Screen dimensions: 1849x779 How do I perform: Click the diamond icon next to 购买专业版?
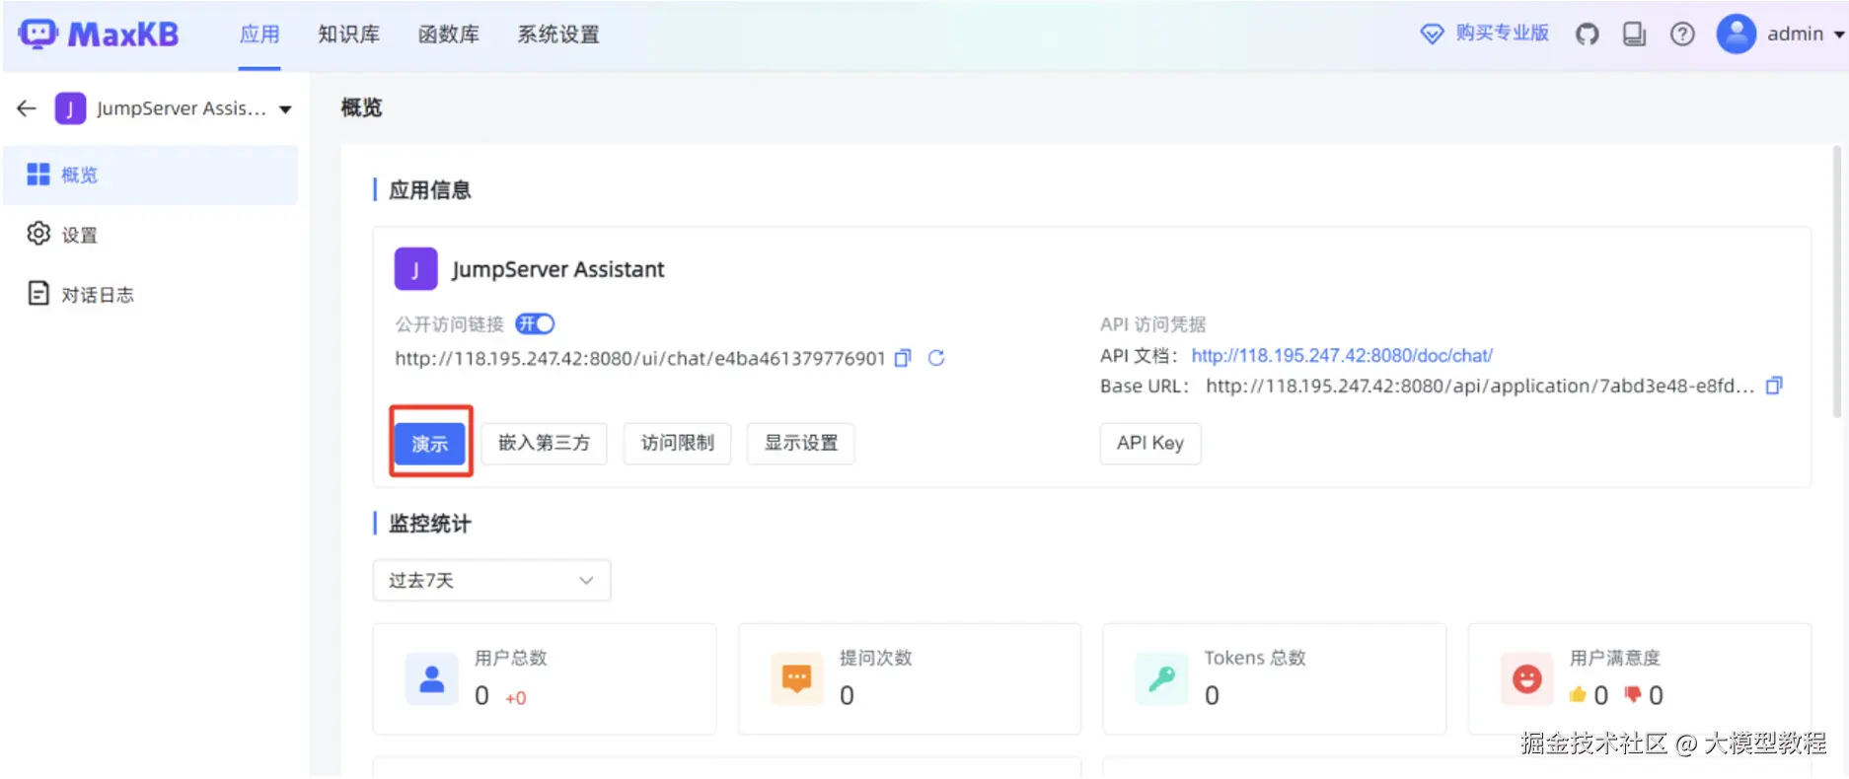click(1431, 35)
